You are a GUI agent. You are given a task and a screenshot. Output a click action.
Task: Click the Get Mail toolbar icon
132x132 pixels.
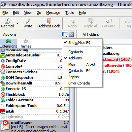pos(8,21)
